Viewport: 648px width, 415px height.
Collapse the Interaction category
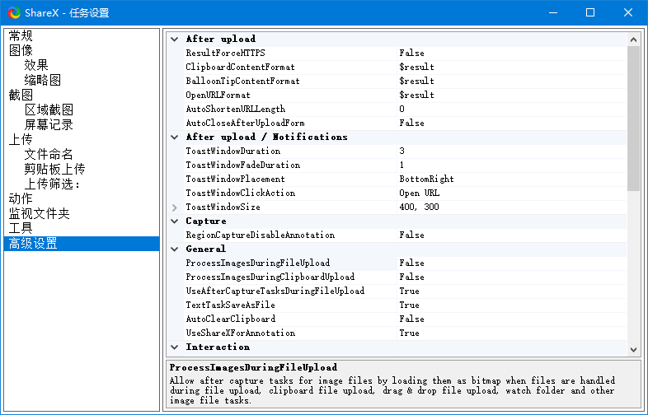pyautogui.click(x=175, y=347)
